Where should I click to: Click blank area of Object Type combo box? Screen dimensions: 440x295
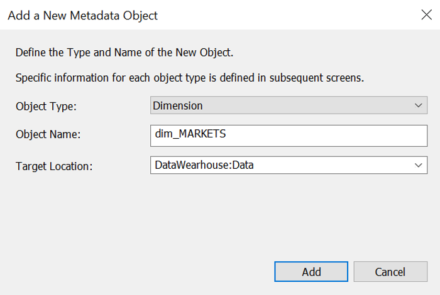click(306, 105)
